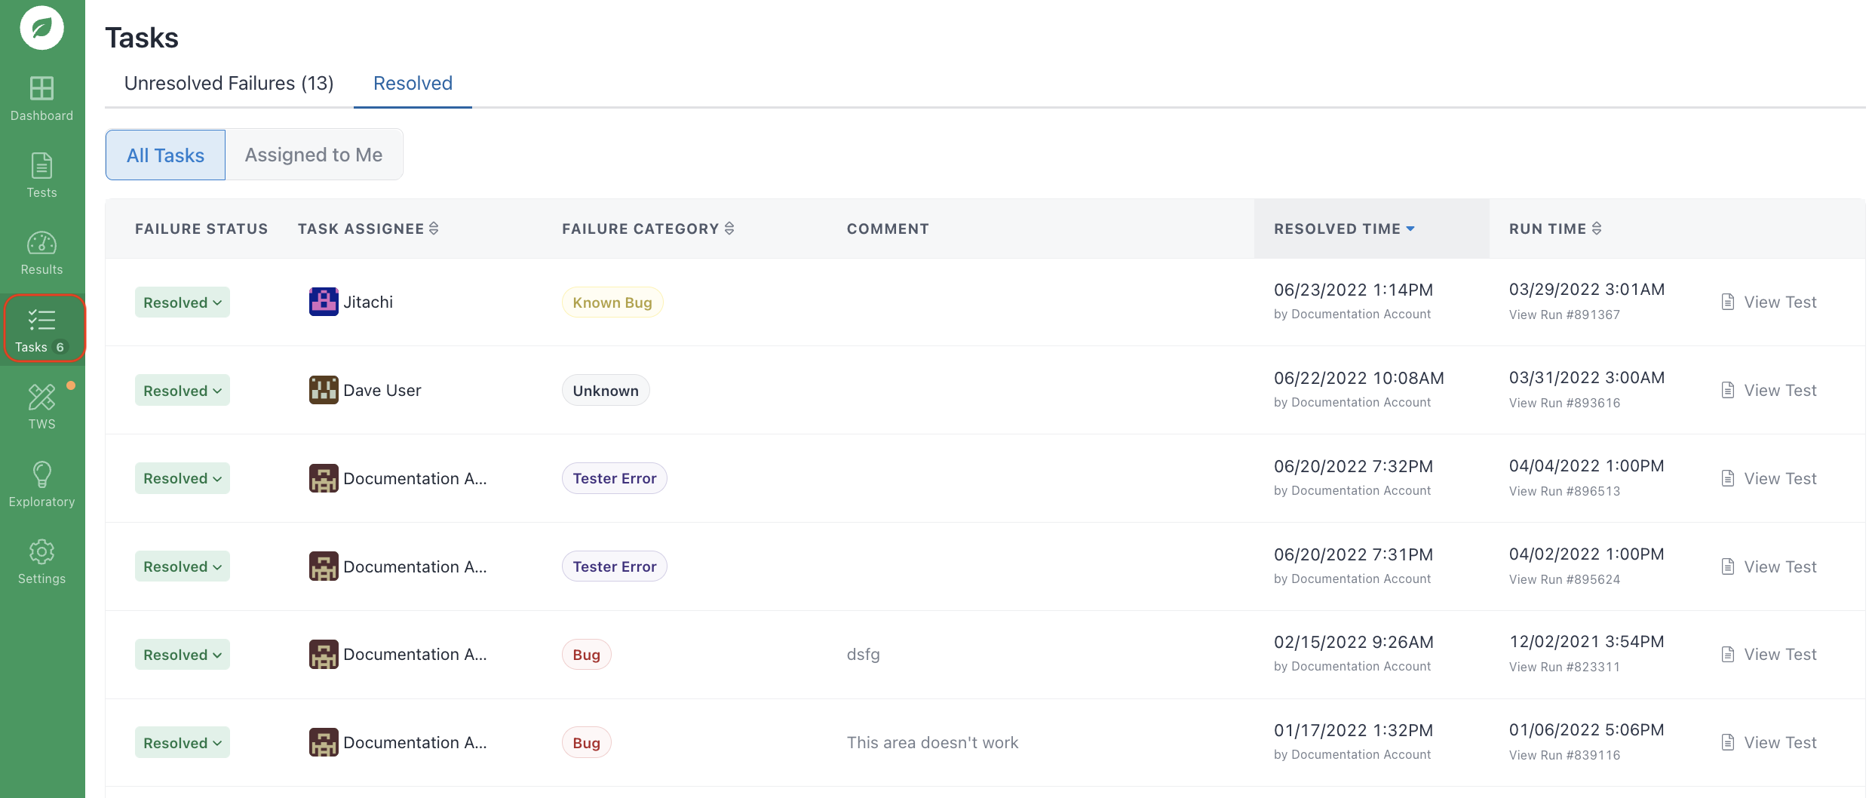Click View Test document icon for run #891367
This screenshot has height=798, width=1872.
tap(1728, 302)
